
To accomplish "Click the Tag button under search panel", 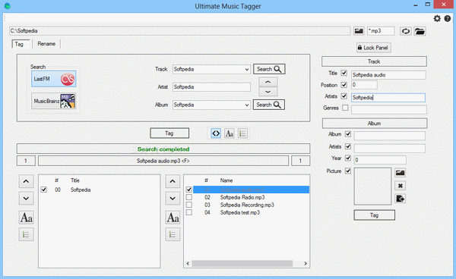I will pyautogui.click(x=169, y=133).
